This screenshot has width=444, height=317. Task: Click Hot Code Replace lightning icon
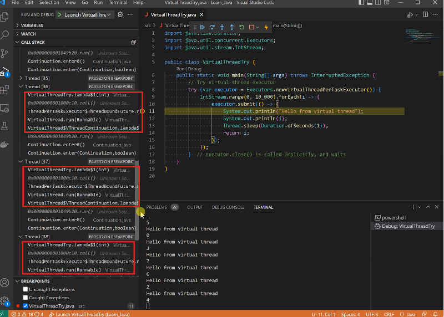pyautogui.click(x=266, y=27)
